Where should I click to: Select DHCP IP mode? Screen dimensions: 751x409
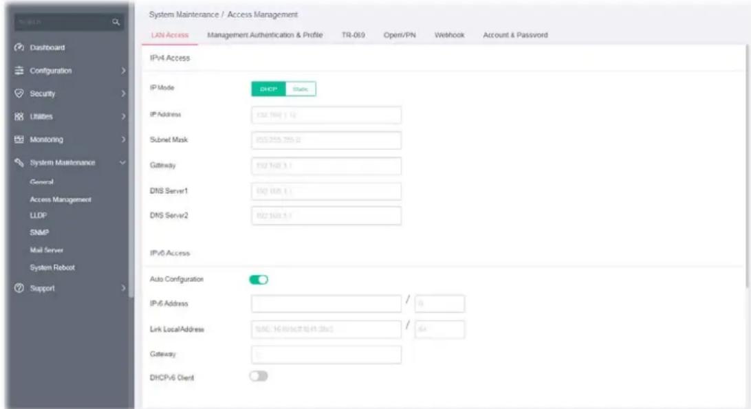pos(268,89)
